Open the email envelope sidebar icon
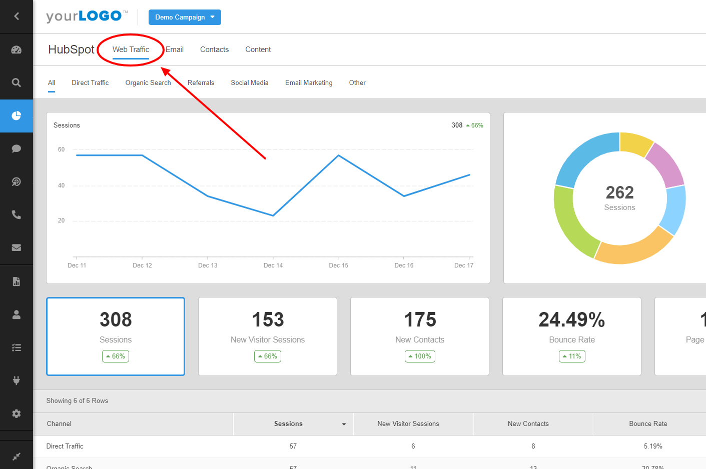The image size is (706, 469). [17, 247]
